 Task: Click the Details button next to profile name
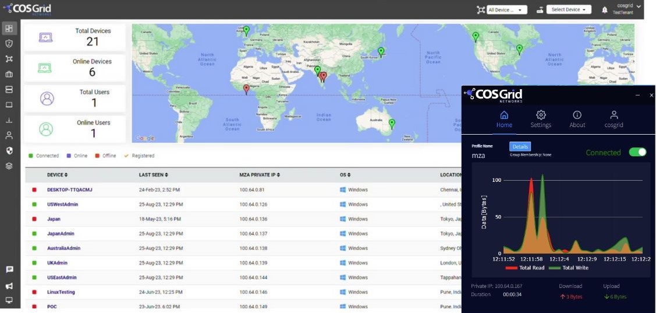pos(520,147)
